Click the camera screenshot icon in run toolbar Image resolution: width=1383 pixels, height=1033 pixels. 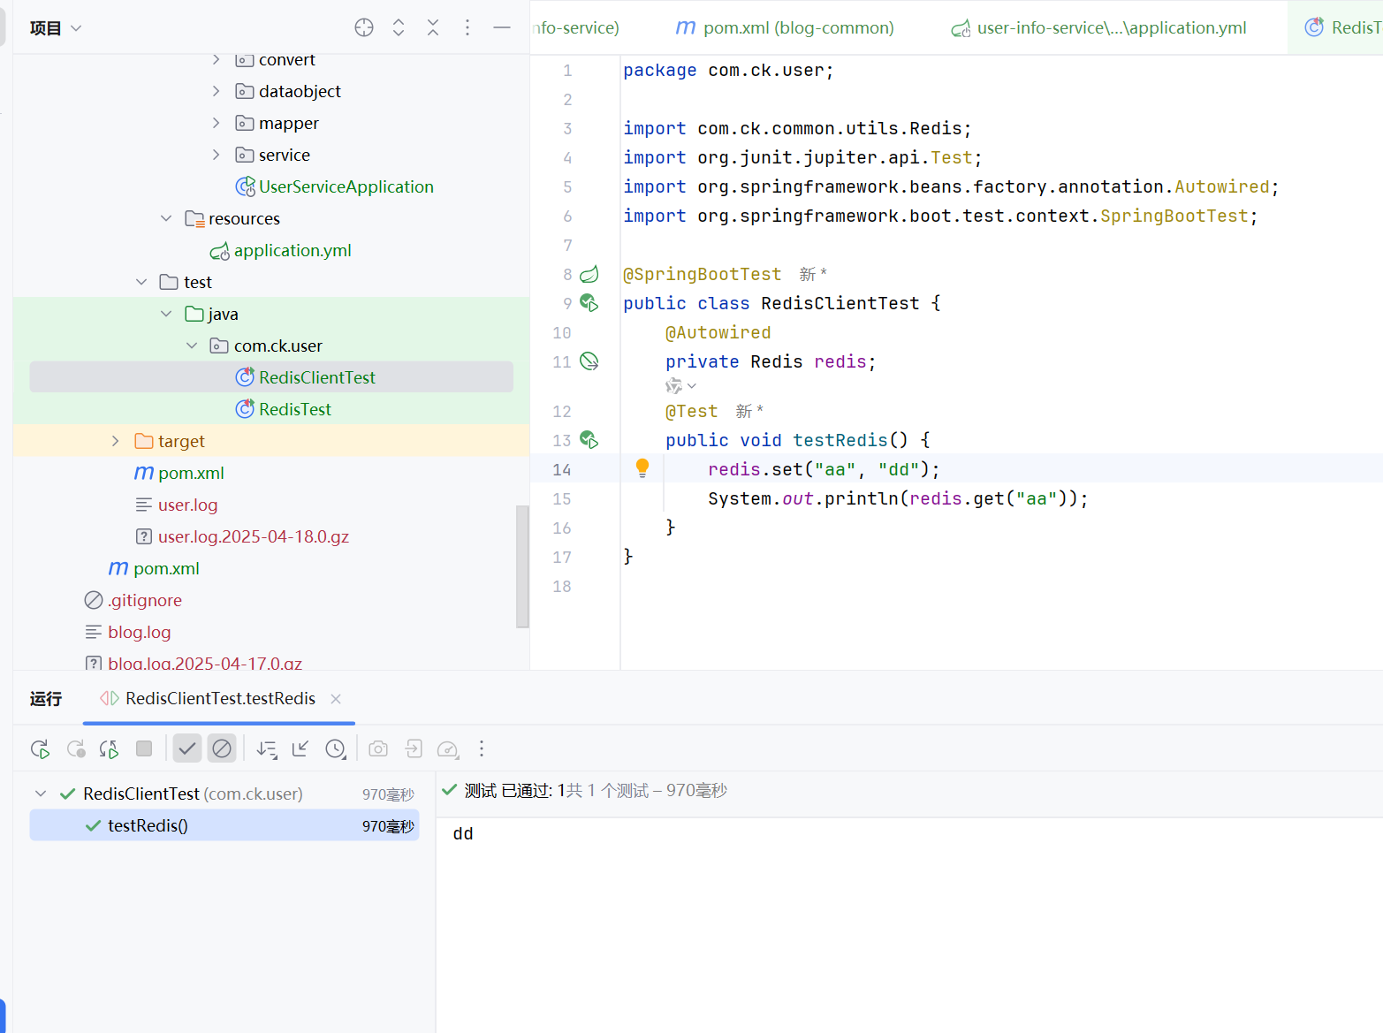[x=378, y=749]
